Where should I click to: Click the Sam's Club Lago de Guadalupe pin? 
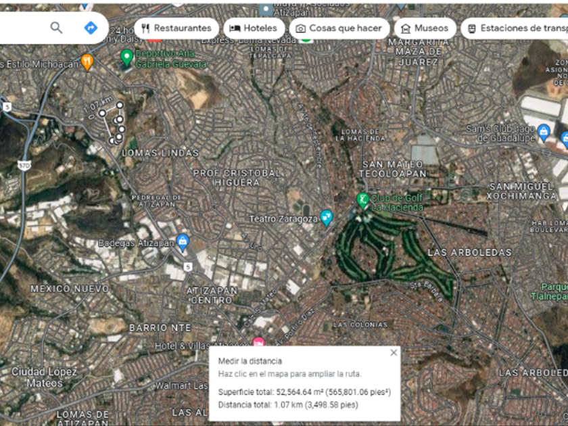(544, 133)
